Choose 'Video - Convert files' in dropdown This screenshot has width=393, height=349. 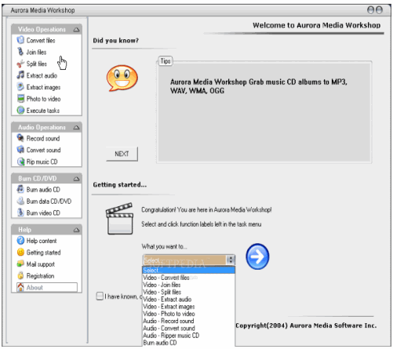point(188,278)
